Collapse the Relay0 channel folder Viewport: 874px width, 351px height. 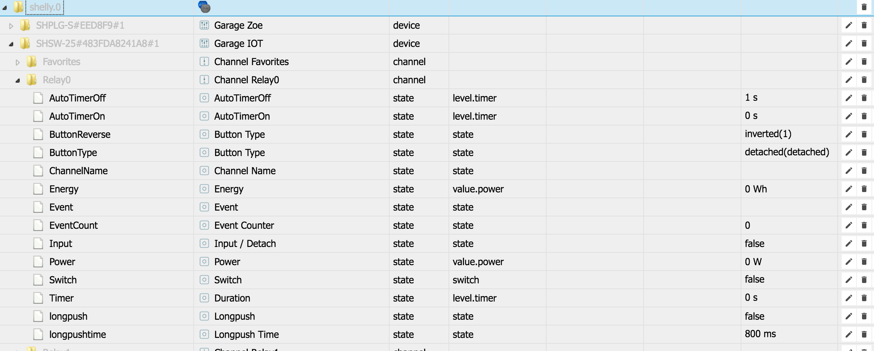17,80
